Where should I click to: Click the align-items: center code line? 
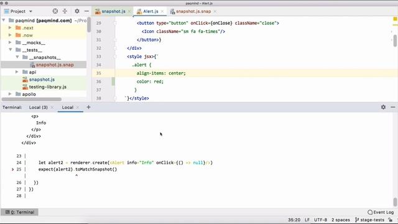click(161, 73)
